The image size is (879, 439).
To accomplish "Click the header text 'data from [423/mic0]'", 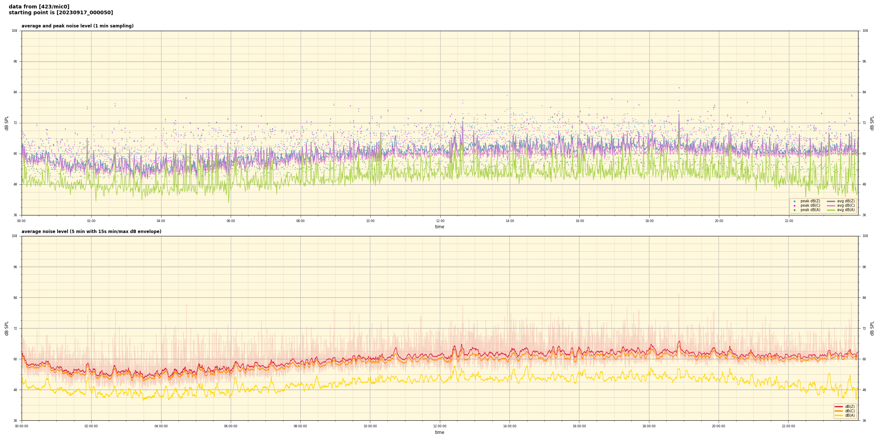I will click(39, 7).
